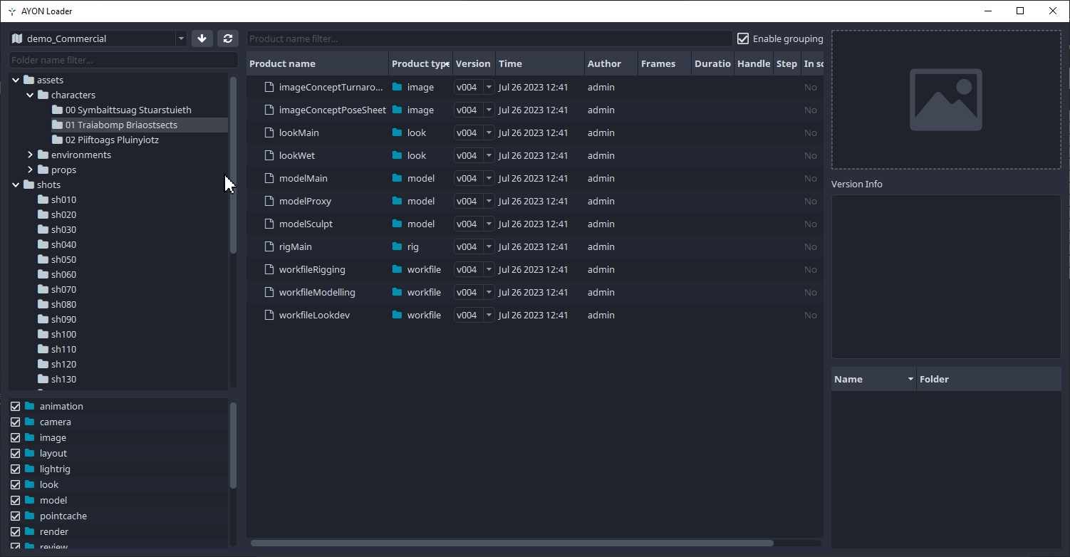This screenshot has width=1070, height=557.
Task: Click the file icon of rigMain product
Action: tap(269, 246)
